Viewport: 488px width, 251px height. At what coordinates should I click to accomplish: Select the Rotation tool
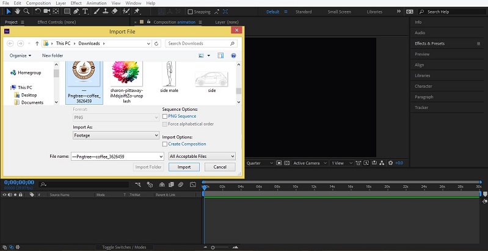point(38,12)
